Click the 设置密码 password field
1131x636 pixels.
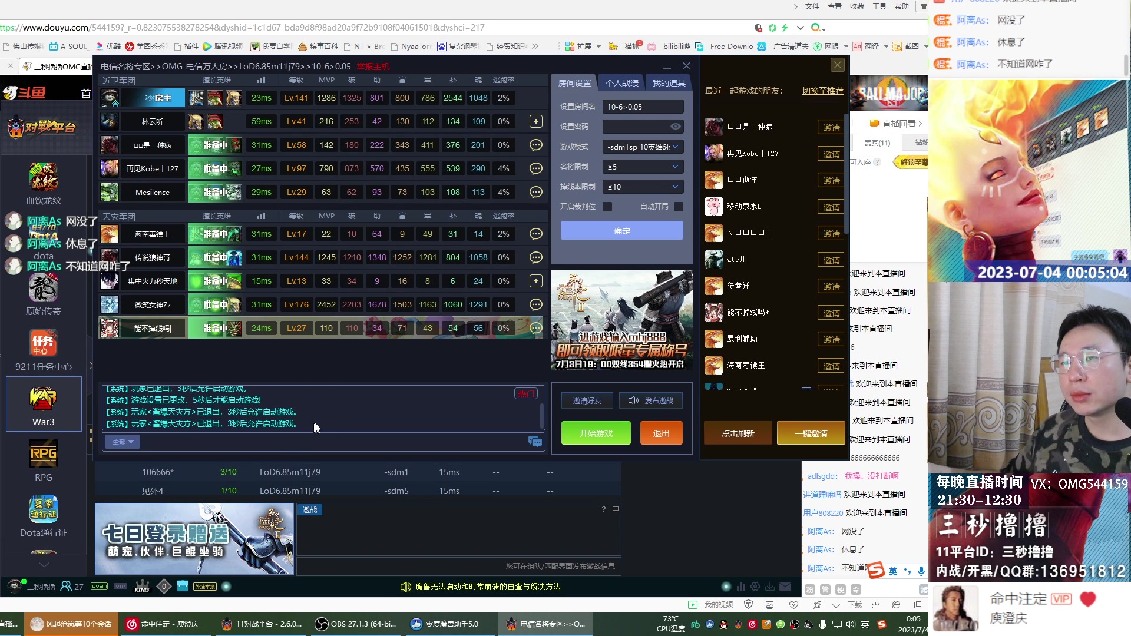click(643, 127)
